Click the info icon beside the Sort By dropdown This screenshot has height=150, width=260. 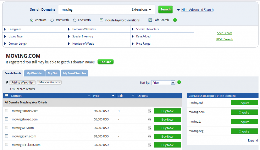point(179,82)
